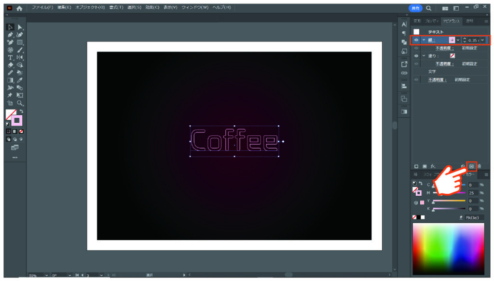
Task: Open 不透明度 link under the 線 row
Action: [444, 48]
